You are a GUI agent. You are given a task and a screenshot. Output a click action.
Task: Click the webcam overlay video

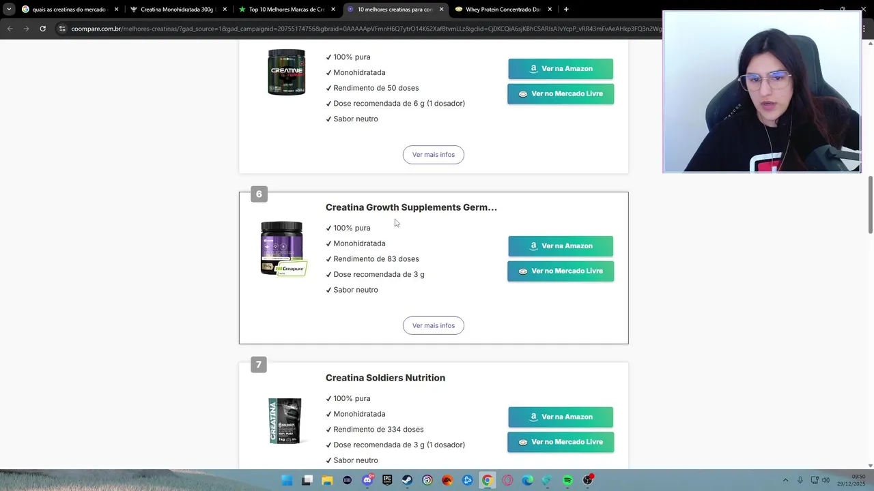tap(762, 92)
